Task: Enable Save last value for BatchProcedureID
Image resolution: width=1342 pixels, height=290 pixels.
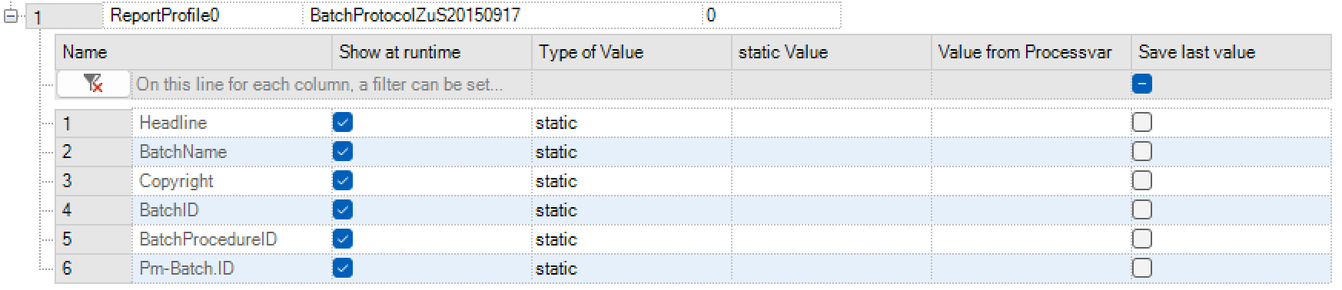Action: [1142, 239]
